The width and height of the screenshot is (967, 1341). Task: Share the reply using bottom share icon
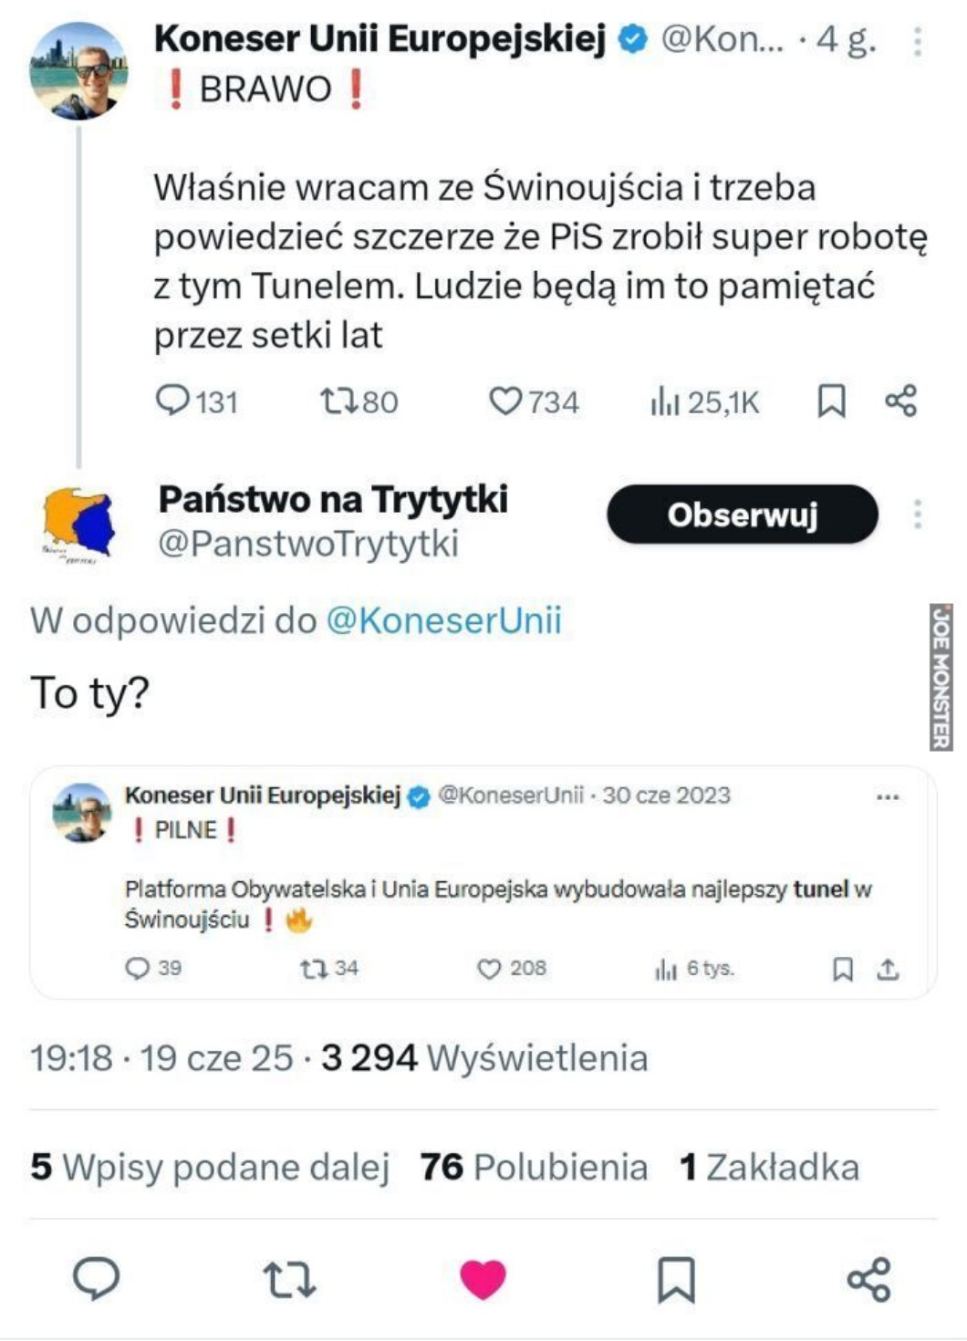868,1279
